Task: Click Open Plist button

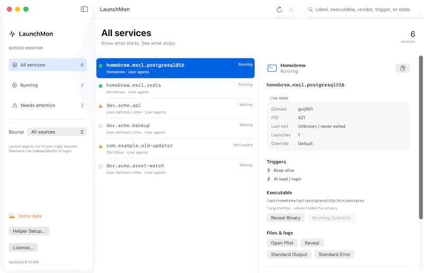Action: [x=282, y=243]
